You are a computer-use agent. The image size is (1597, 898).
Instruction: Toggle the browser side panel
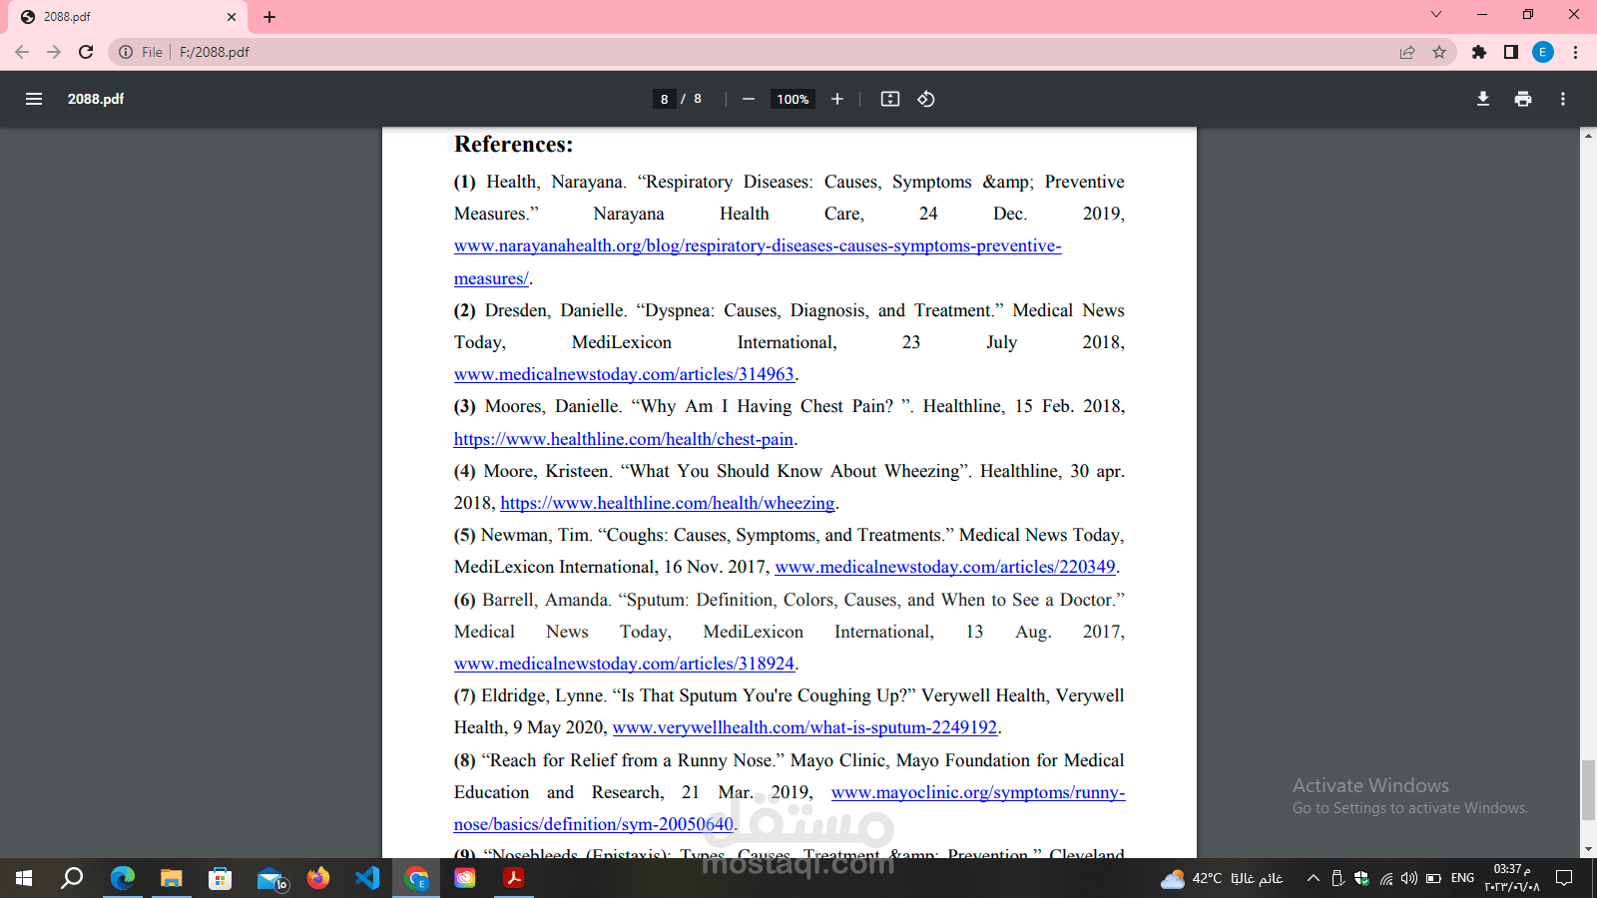1511,52
